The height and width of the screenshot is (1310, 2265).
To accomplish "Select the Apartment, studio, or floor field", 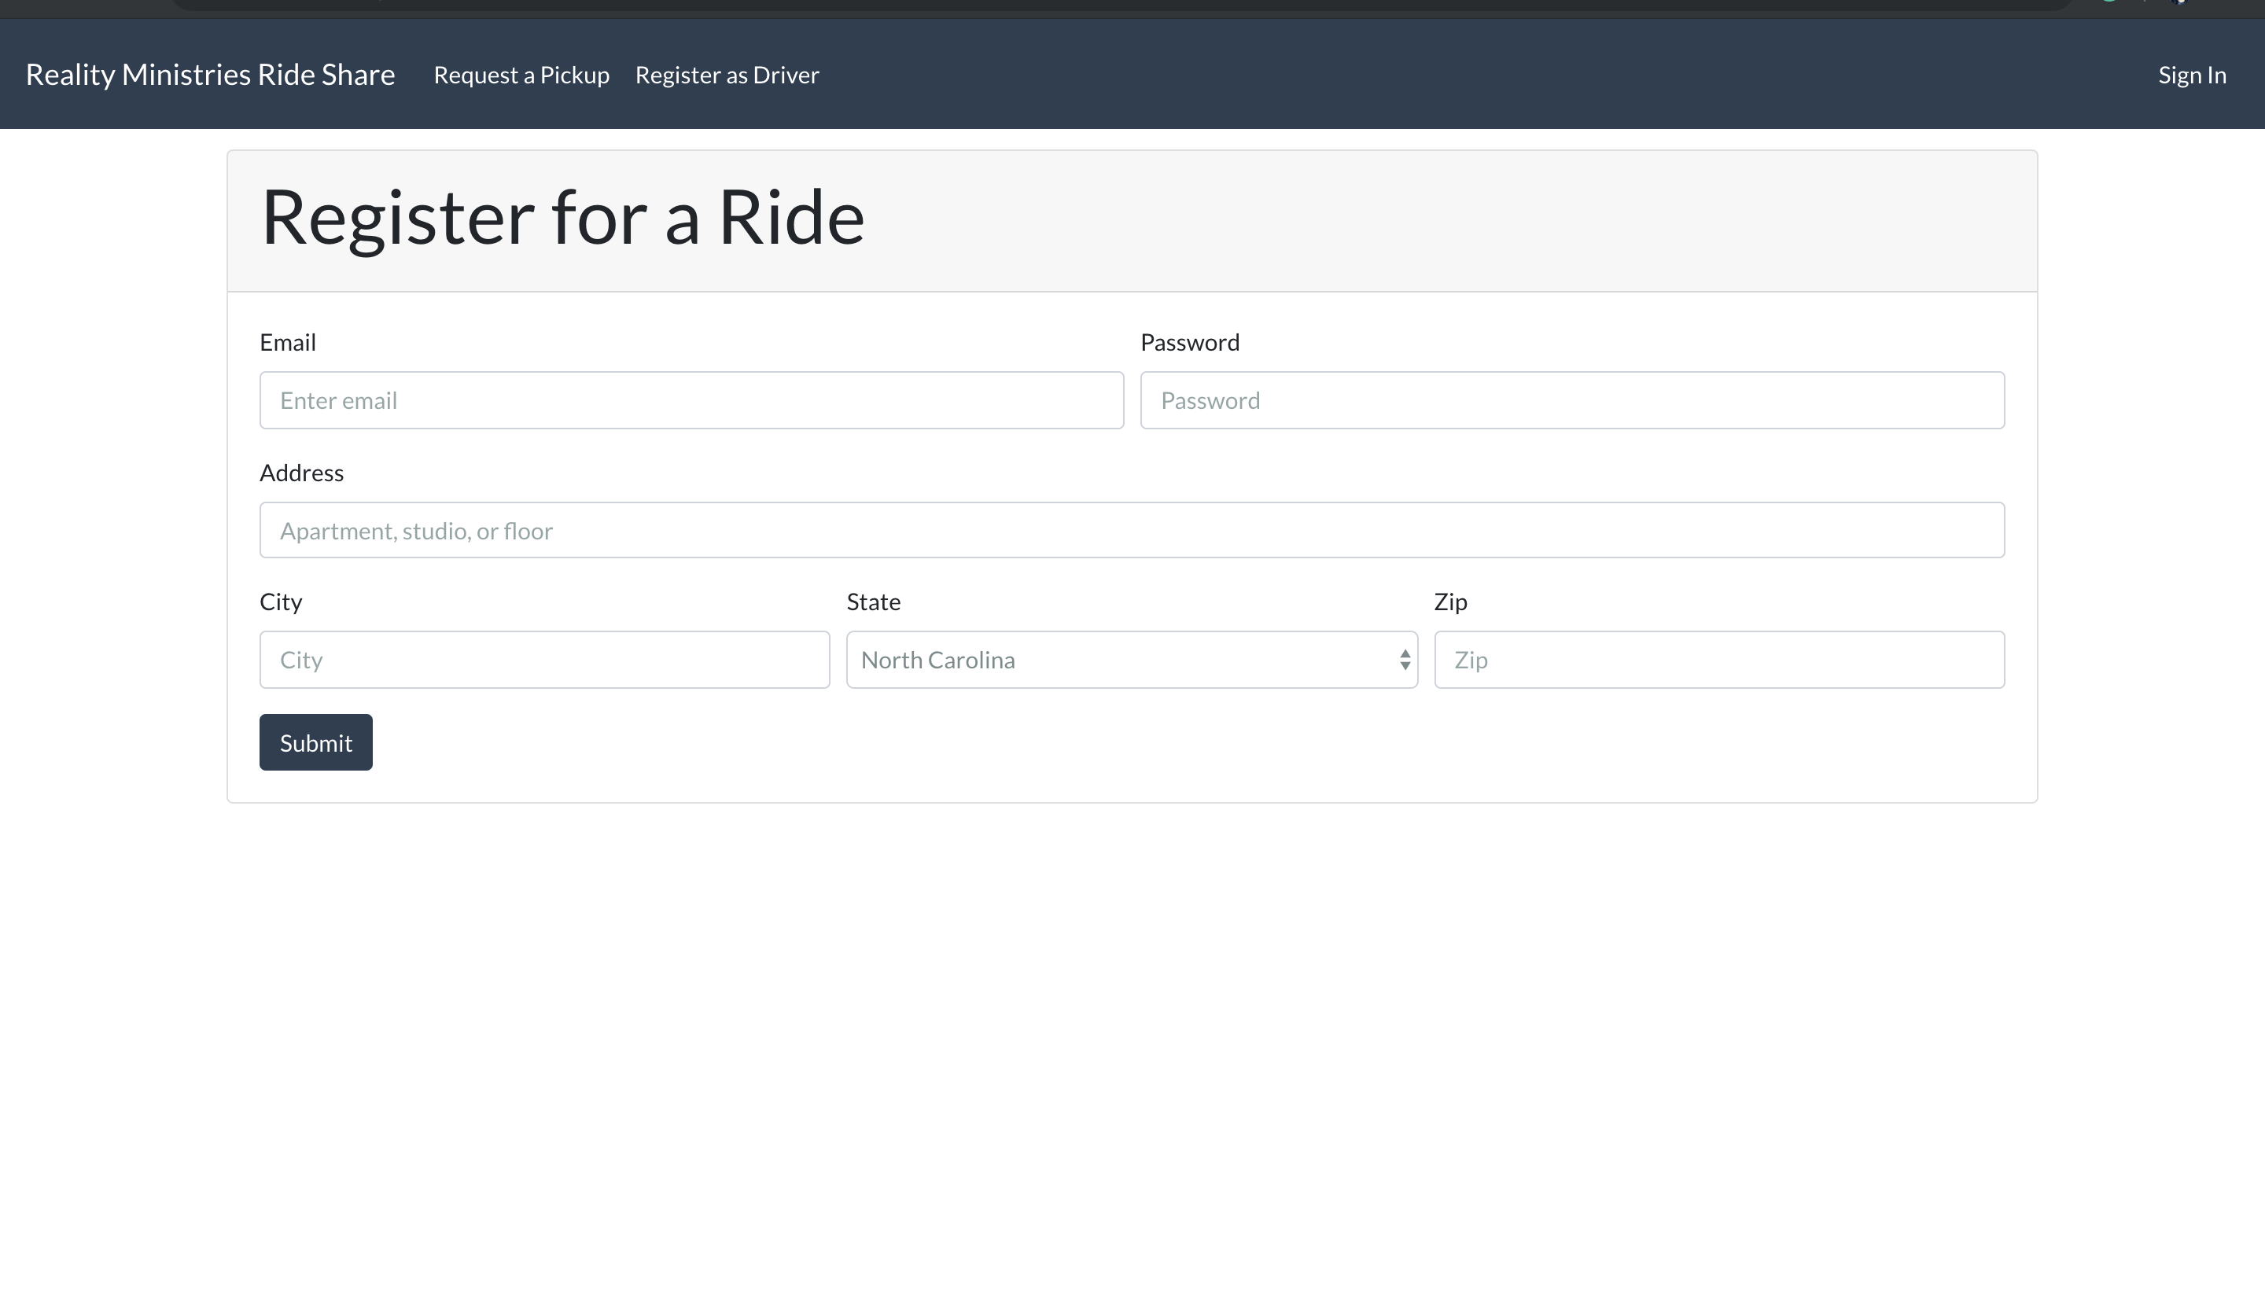I will coord(1132,530).
